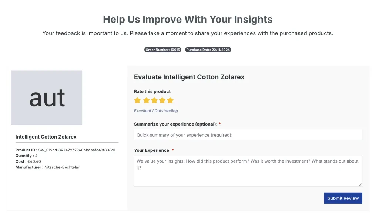The width and height of the screenshot is (379, 215).
Task: Select the second rating star
Action: 146,100
